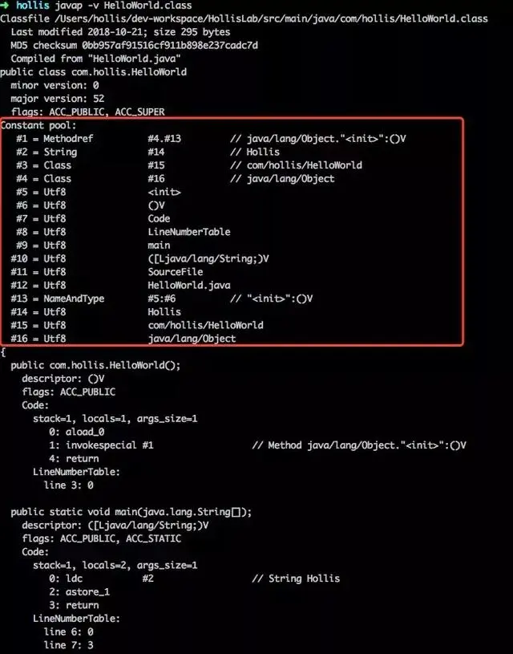The width and height of the screenshot is (513, 654).
Task: Click the MD5 checksum value
Action: point(170,45)
